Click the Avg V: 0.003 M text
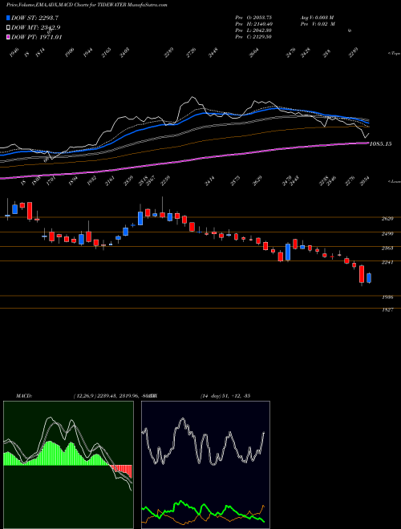The height and width of the screenshot is (529, 401). [x=318, y=18]
